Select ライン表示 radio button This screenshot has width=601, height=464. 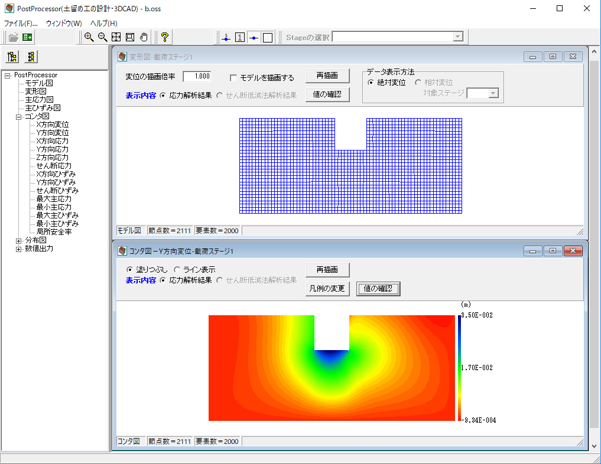pos(177,270)
